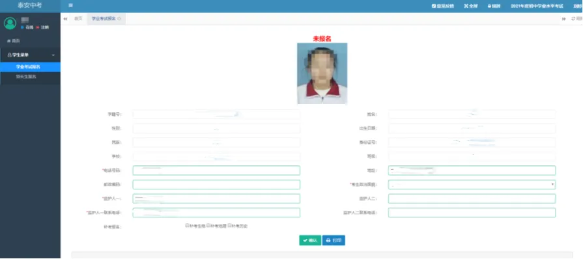The image size is (583, 259).
Task: Click the 注销 logout link
Action: point(42,27)
